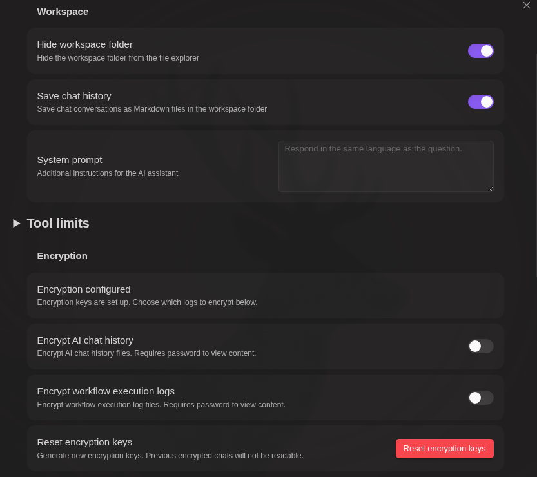Enable Encrypt workflow execution logs switch
Screen dimensions: 537x477
pos(480,398)
